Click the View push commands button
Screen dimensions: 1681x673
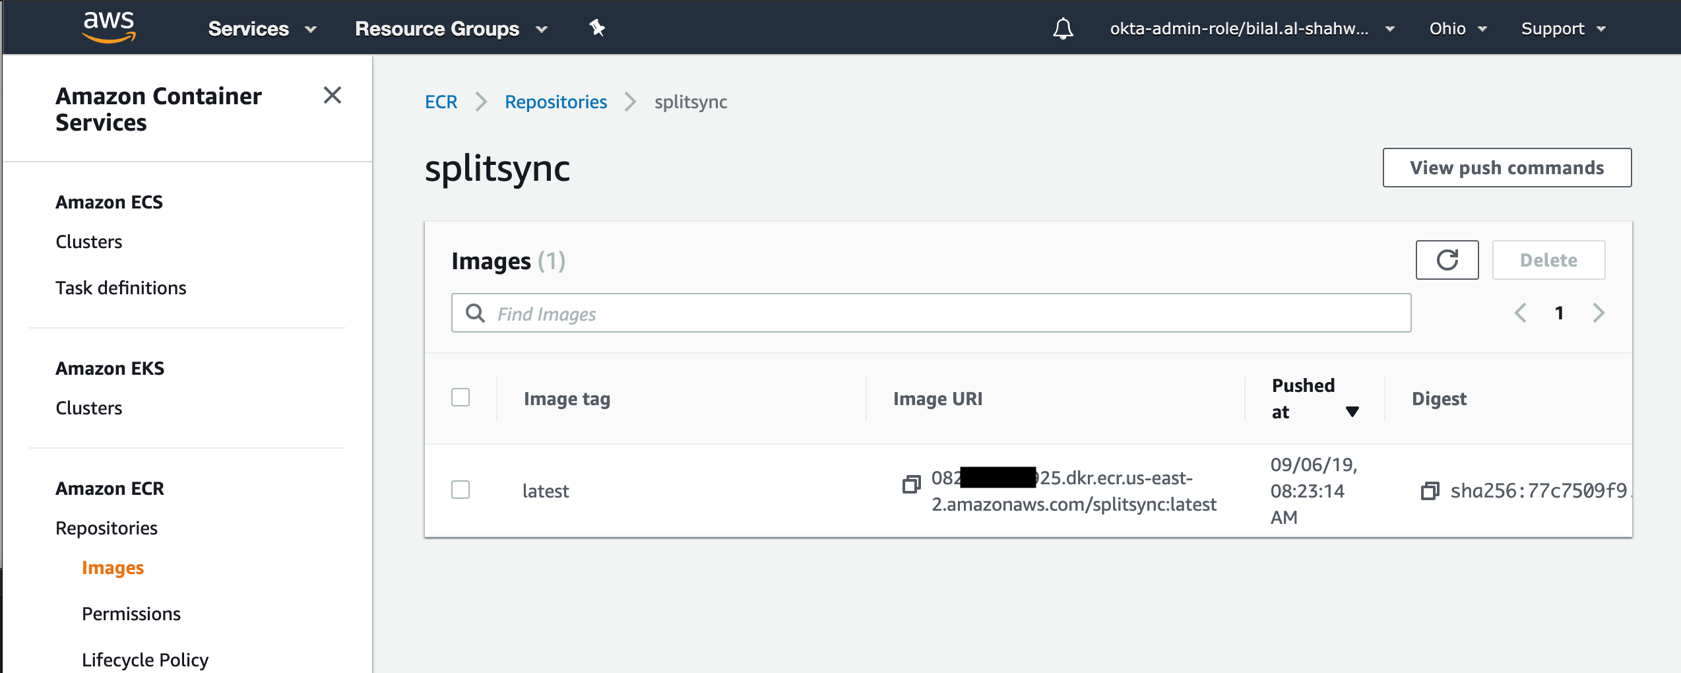1506,168
